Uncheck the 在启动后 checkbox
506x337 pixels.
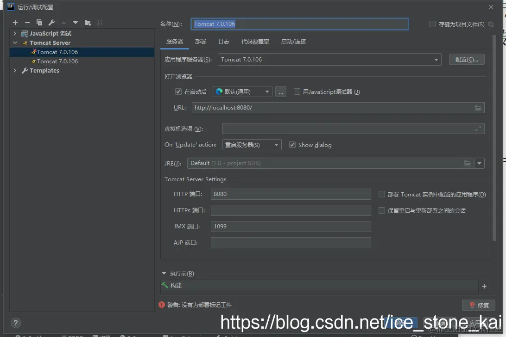point(178,92)
